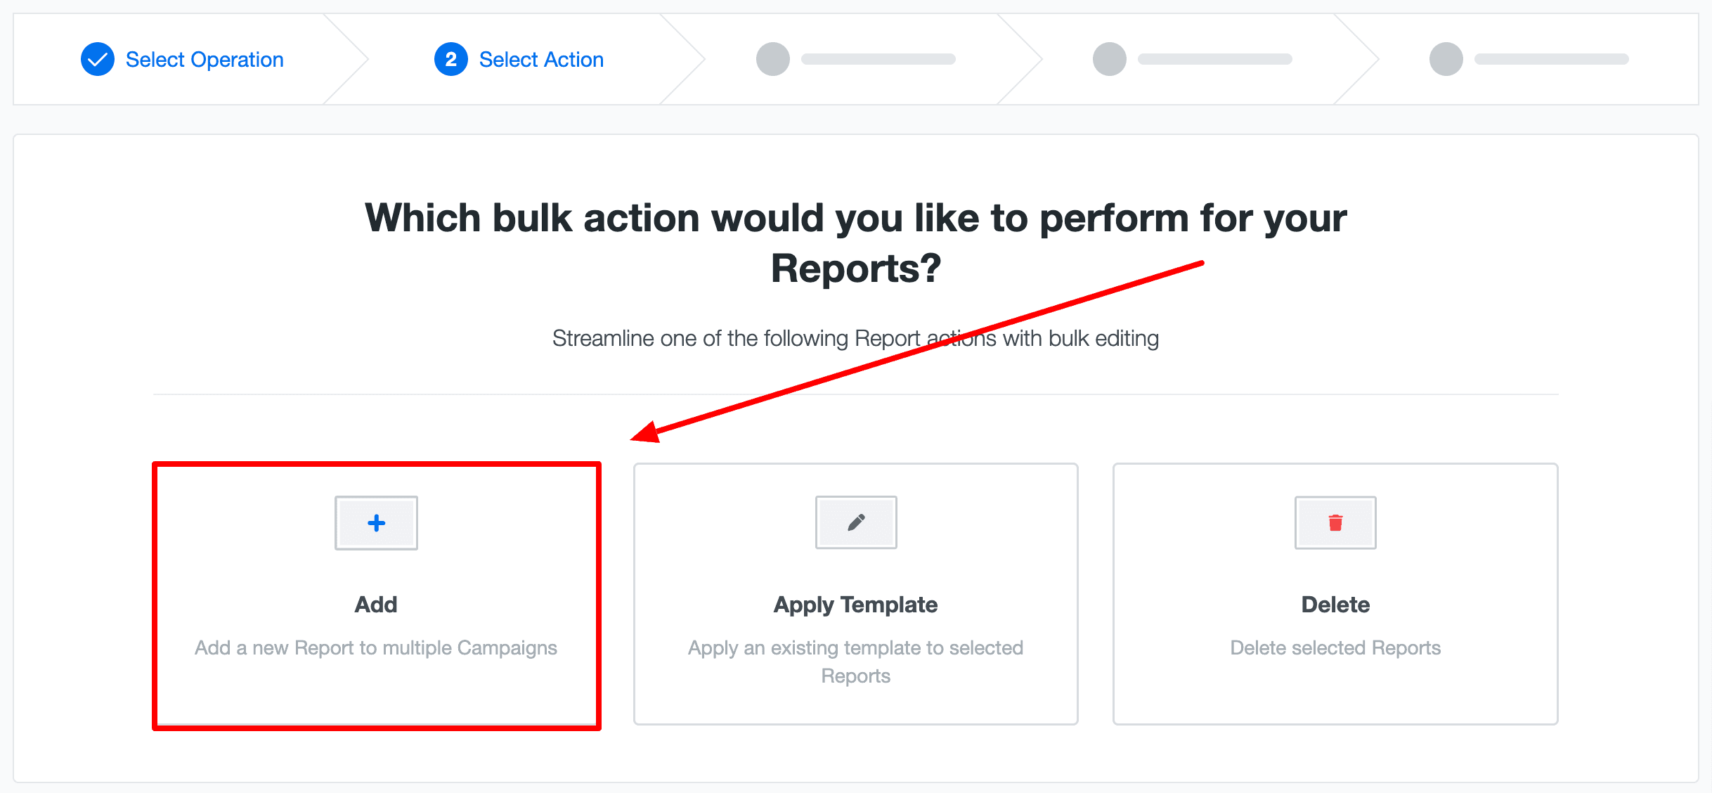Open the Select Action step label
The image size is (1712, 793).
[541, 60]
